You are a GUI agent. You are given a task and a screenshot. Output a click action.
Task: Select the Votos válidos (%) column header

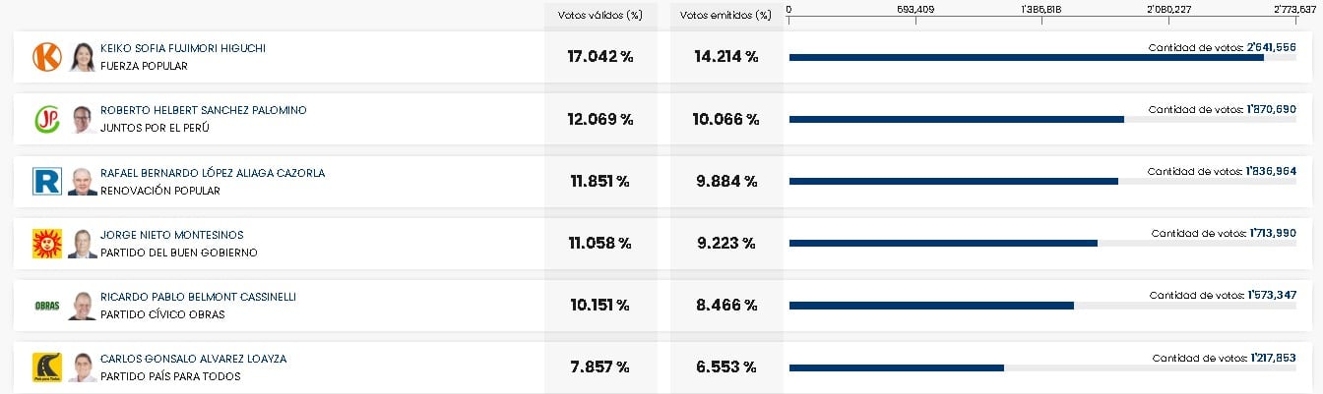599,16
